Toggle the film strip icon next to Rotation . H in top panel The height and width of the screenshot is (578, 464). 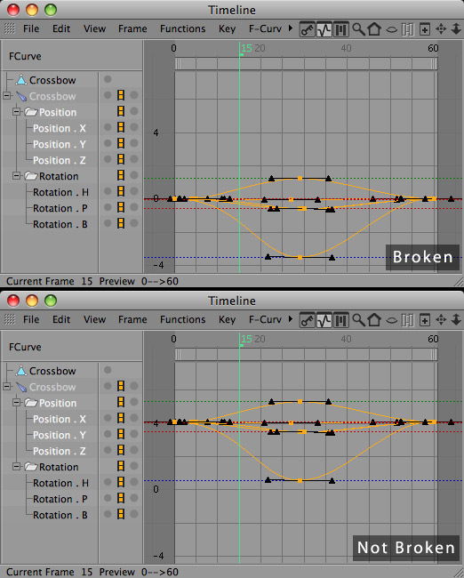coord(121,191)
